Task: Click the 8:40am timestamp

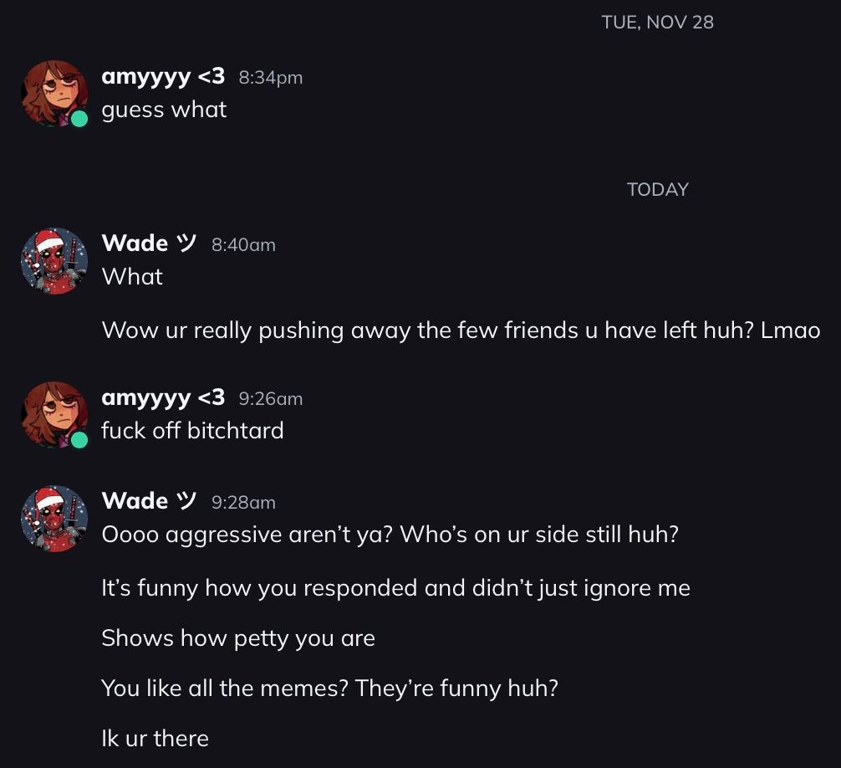Action: tap(243, 245)
